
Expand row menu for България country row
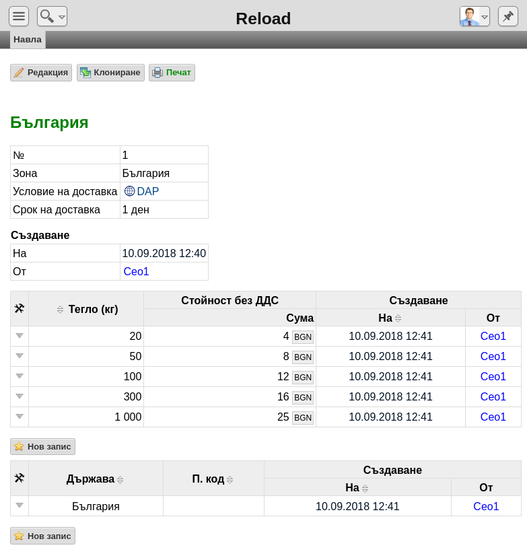(20, 505)
